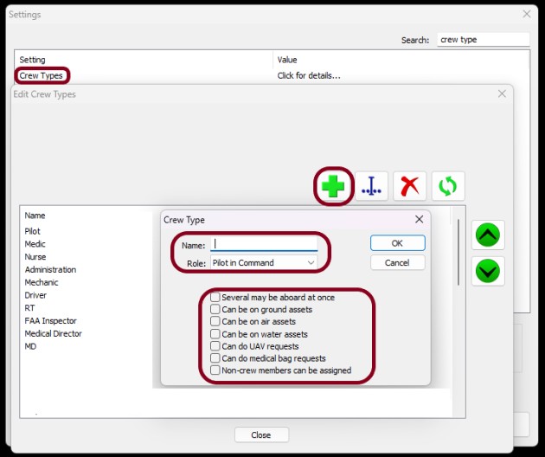Close the Settings window with X
The image size is (545, 457).
527,14
